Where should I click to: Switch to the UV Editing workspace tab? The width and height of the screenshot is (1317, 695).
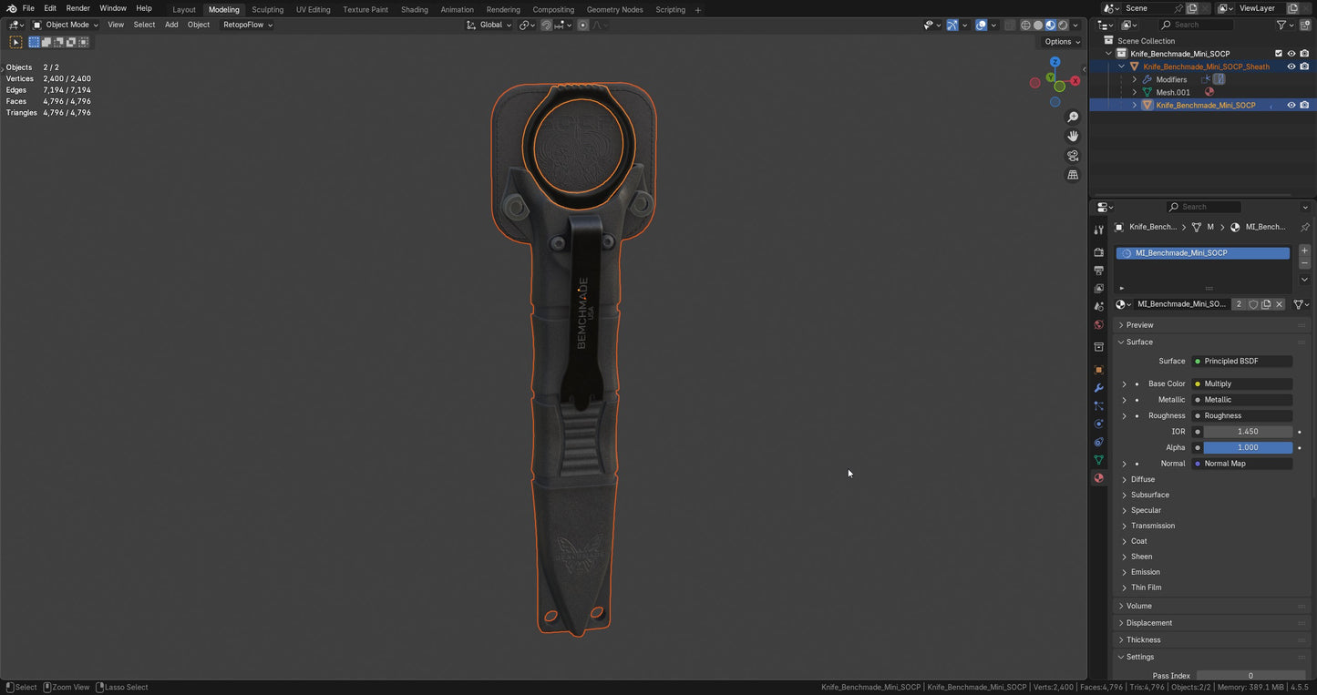[x=313, y=9]
